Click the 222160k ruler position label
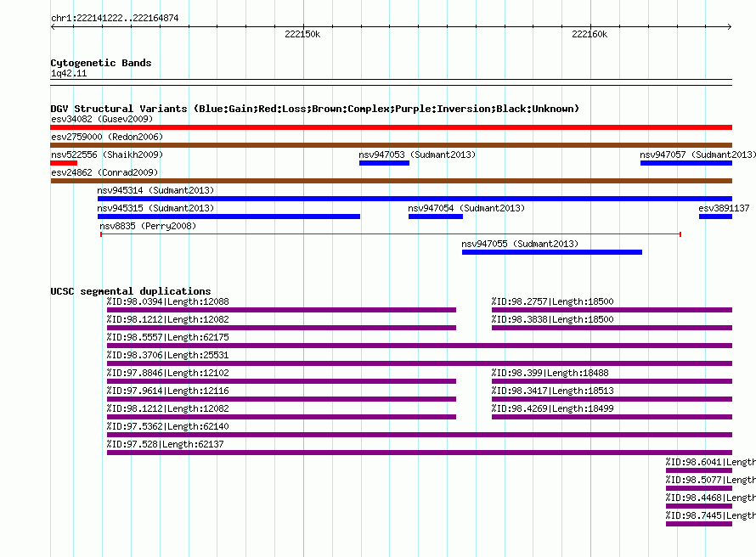 click(x=590, y=34)
